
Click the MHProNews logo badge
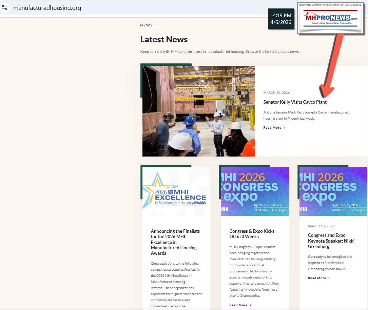tap(331, 18)
